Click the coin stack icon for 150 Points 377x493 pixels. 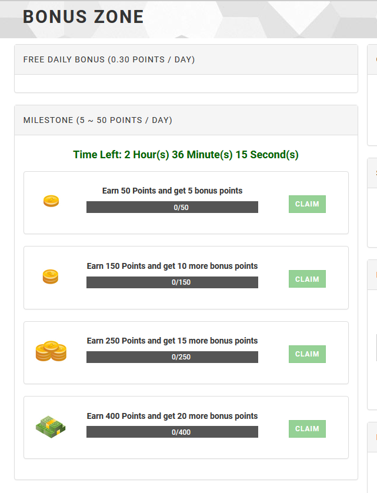pos(51,277)
